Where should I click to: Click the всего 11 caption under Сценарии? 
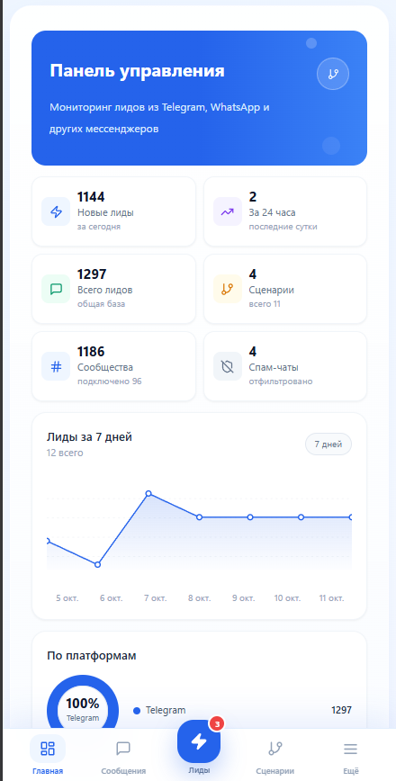coord(265,304)
